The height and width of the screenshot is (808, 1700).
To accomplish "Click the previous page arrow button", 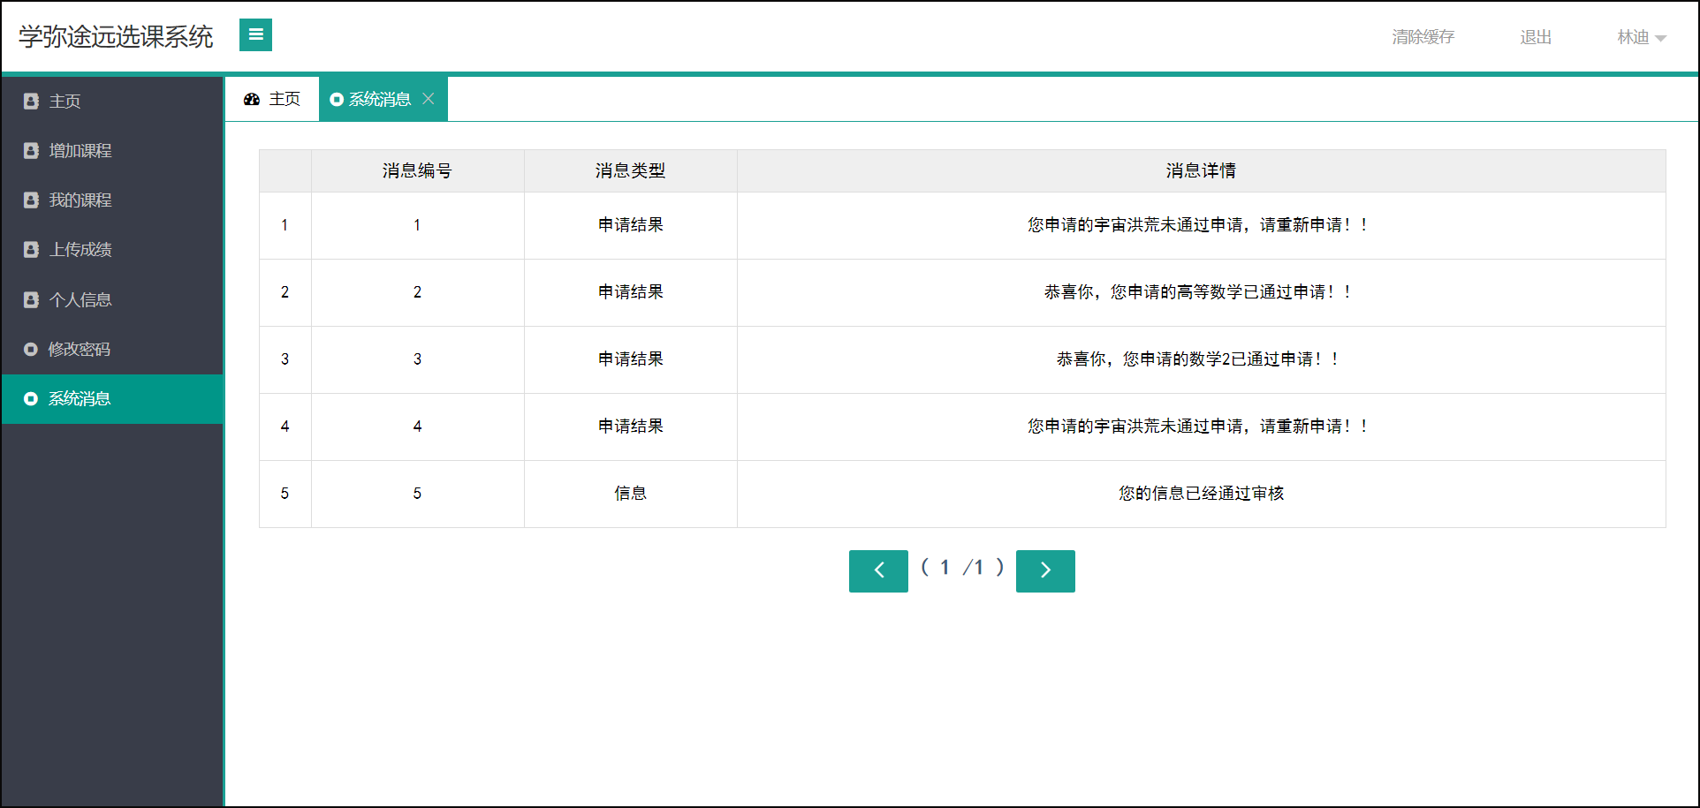I will click(877, 570).
